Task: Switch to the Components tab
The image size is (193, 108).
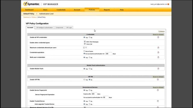Action: (x=59, y=28)
